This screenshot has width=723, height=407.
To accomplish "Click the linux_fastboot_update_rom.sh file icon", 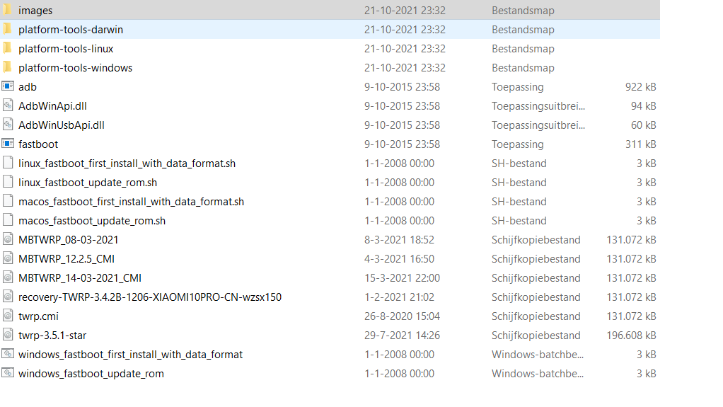I will (x=8, y=182).
